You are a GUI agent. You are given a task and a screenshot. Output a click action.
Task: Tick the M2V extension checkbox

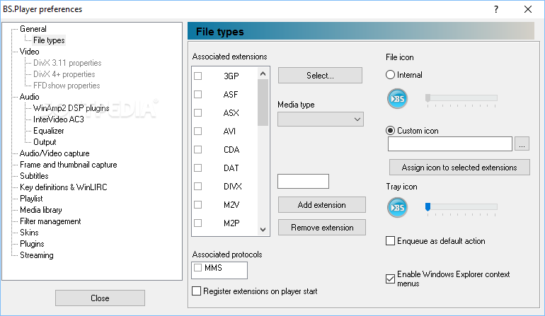(197, 205)
